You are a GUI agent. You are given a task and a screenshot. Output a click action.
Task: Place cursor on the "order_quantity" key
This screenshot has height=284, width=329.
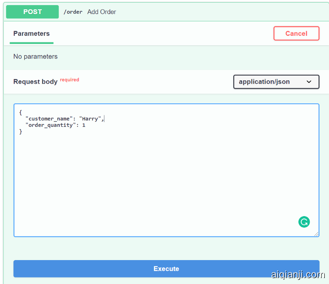pos(50,125)
